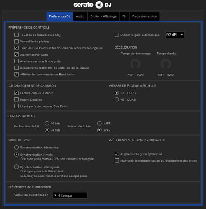206x209 pixels.
Task: Open the Audio tab
Action: (x=80, y=16)
